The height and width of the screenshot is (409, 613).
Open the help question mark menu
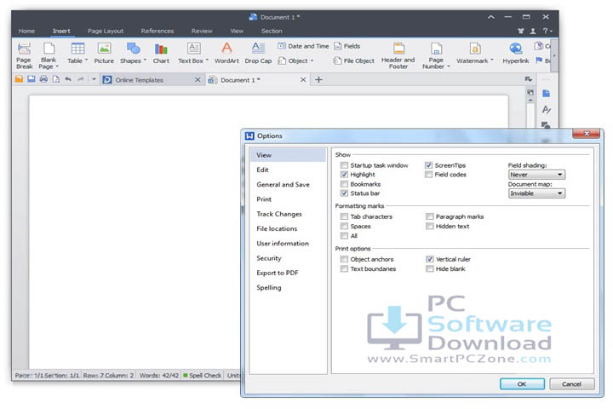[547, 31]
